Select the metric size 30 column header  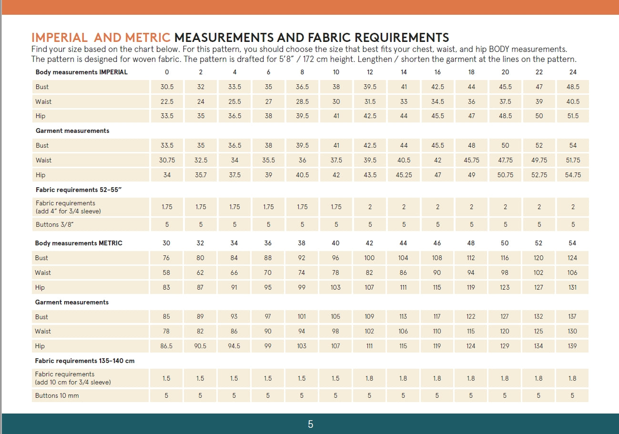coord(166,243)
